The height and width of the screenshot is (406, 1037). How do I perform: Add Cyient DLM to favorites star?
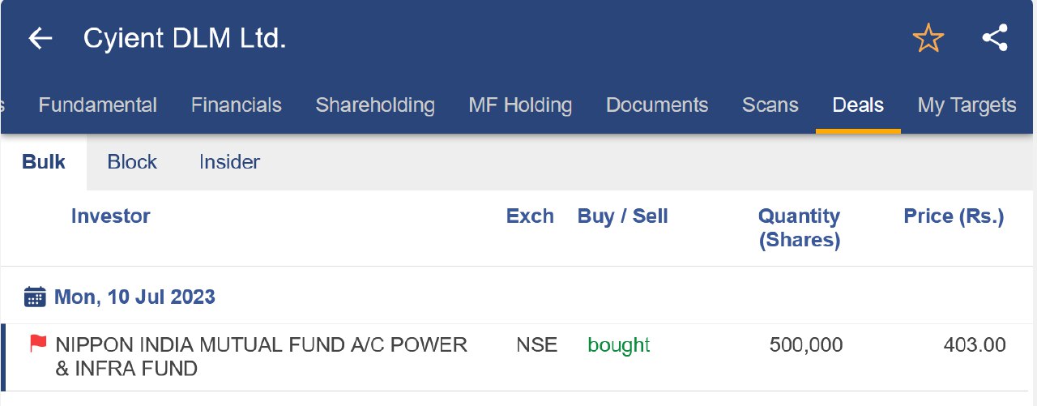928,38
